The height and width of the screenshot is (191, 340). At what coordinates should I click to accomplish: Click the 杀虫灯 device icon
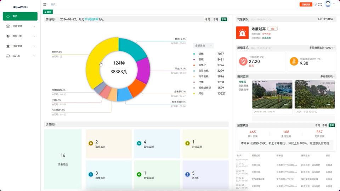187,174
